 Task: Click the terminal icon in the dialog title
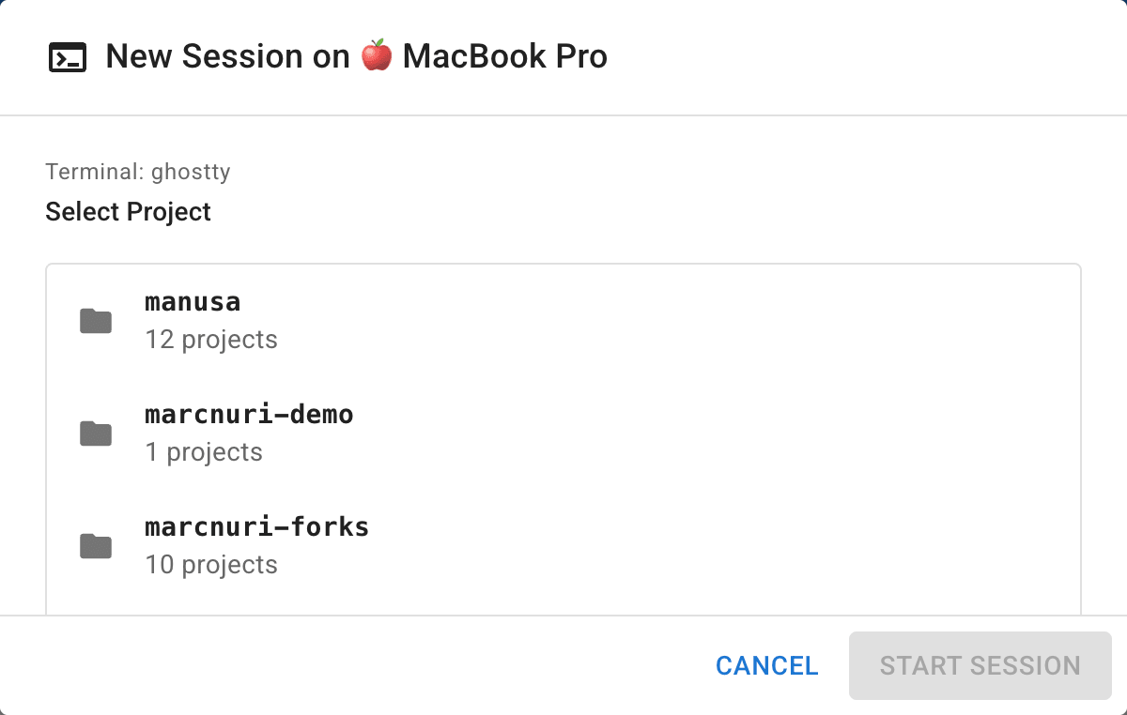67,57
